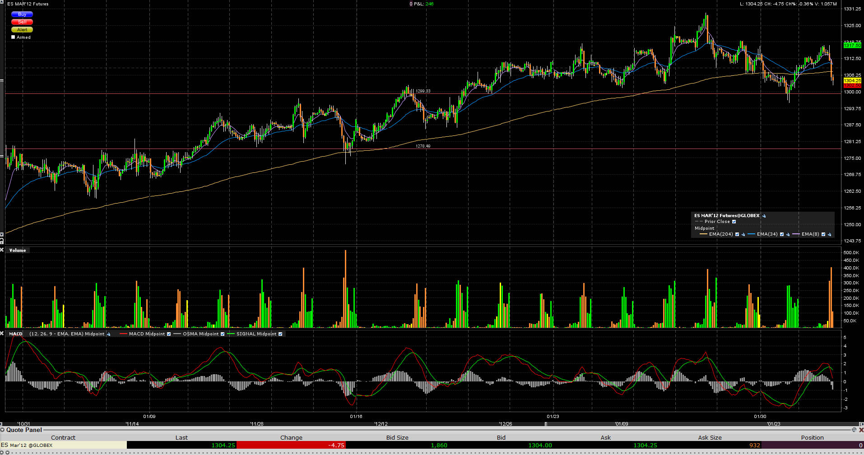The image size is (864, 455).
Task: Close the Quote Panel
Action: pos(861,430)
